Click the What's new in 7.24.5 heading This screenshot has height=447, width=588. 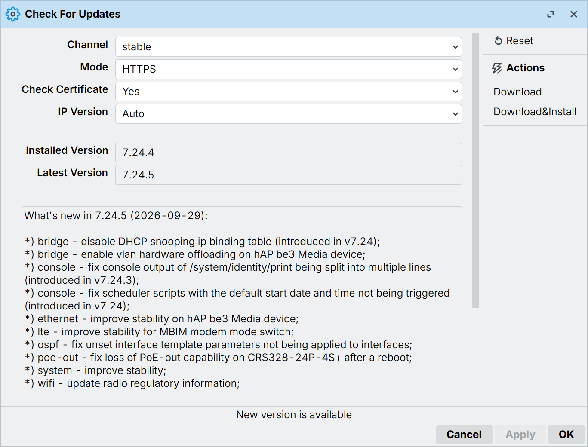pos(116,216)
